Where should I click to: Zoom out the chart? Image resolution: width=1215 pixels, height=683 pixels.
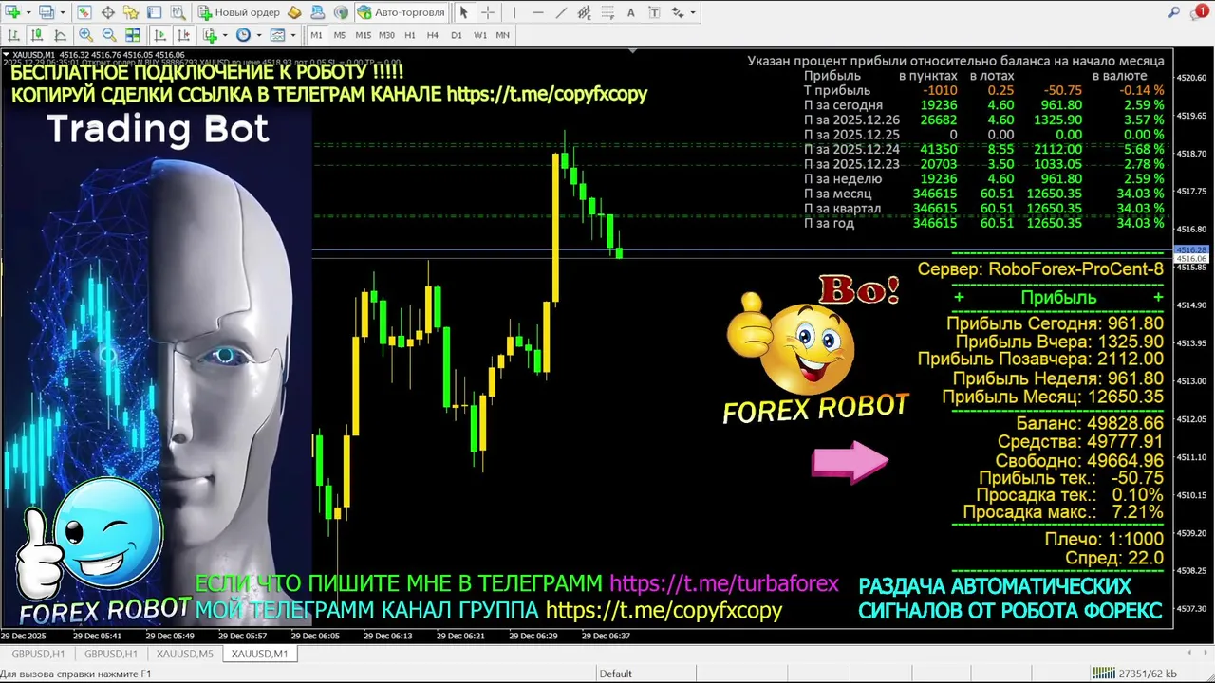[x=109, y=35]
